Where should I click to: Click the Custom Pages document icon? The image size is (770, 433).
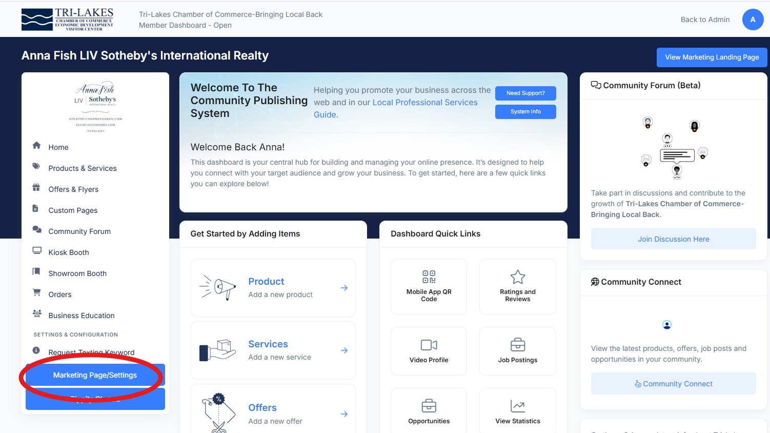pyautogui.click(x=35, y=208)
